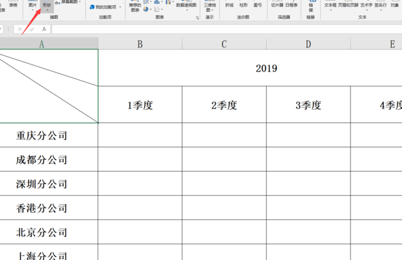Viewport: 402px width, 260px height.
Task: Insert a scatter chart from the ribbon
Action: (x=157, y=10)
